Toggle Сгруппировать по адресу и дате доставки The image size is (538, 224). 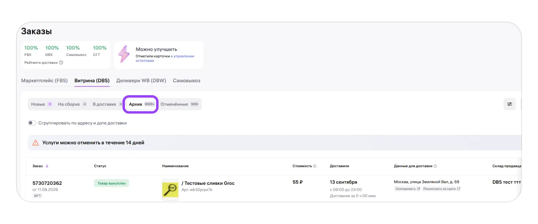[32, 123]
